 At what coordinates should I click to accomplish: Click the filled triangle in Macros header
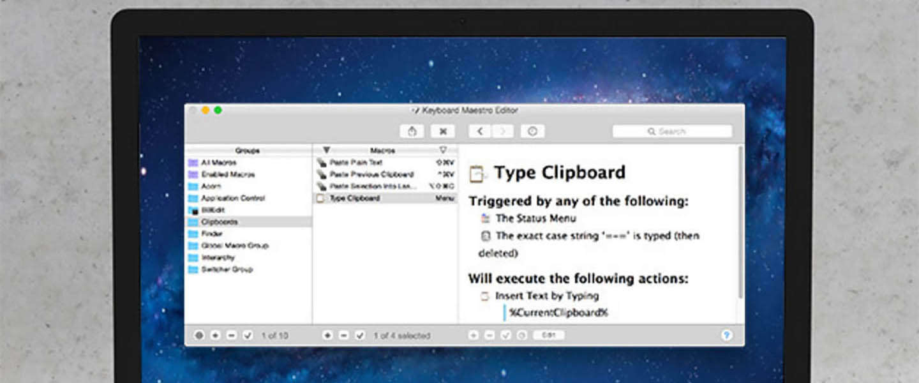(326, 150)
